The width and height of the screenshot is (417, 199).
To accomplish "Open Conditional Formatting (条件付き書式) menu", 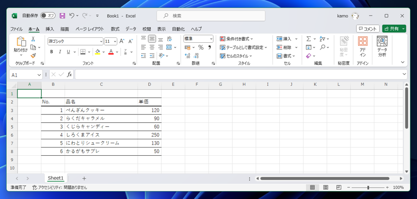I will (x=237, y=39).
